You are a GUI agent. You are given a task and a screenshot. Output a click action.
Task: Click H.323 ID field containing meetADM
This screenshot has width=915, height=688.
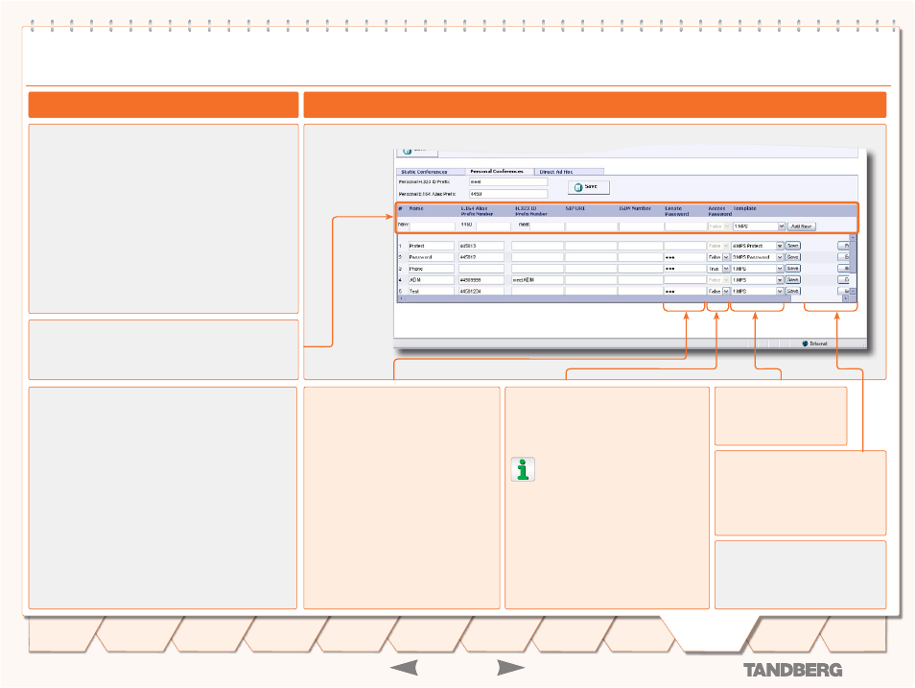(x=537, y=280)
